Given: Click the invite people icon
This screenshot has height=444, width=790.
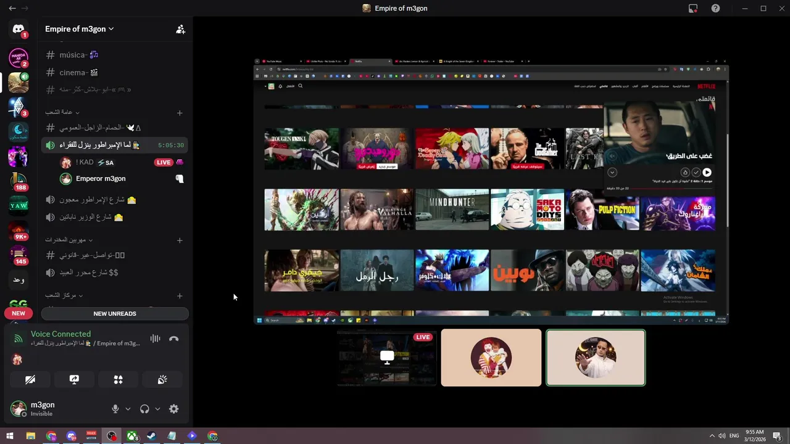Looking at the screenshot, I should pos(180,29).
